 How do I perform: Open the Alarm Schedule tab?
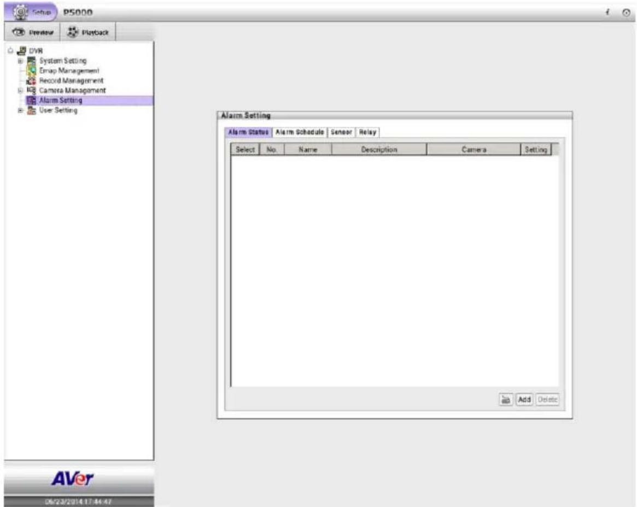pyautogui.click(x=300, y=132)
